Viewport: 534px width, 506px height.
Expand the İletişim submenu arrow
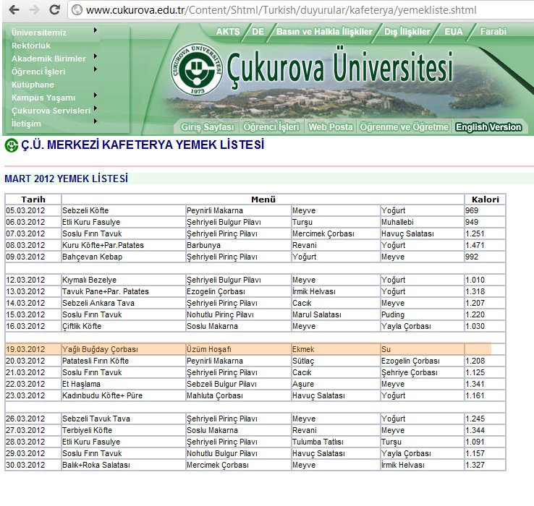click(96, 121)
